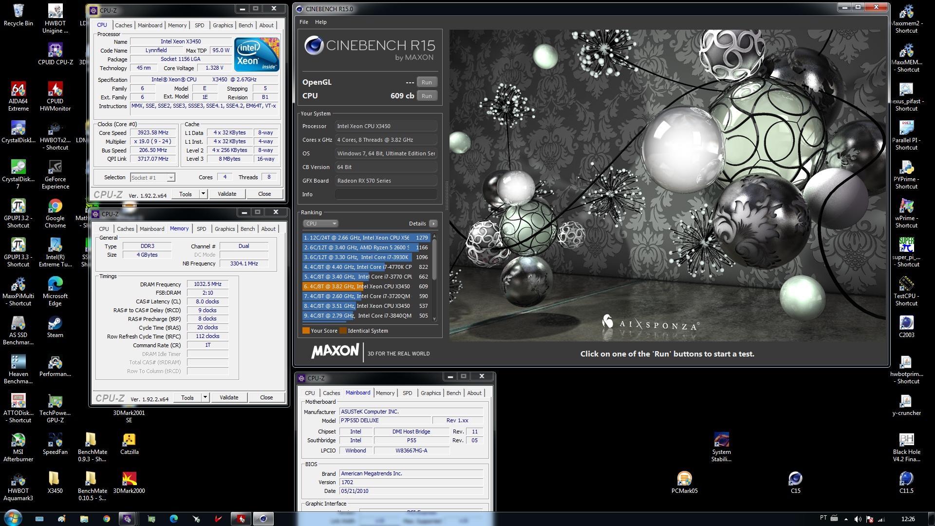Select the SpeedFan desktop icon

tap(55, 444)
